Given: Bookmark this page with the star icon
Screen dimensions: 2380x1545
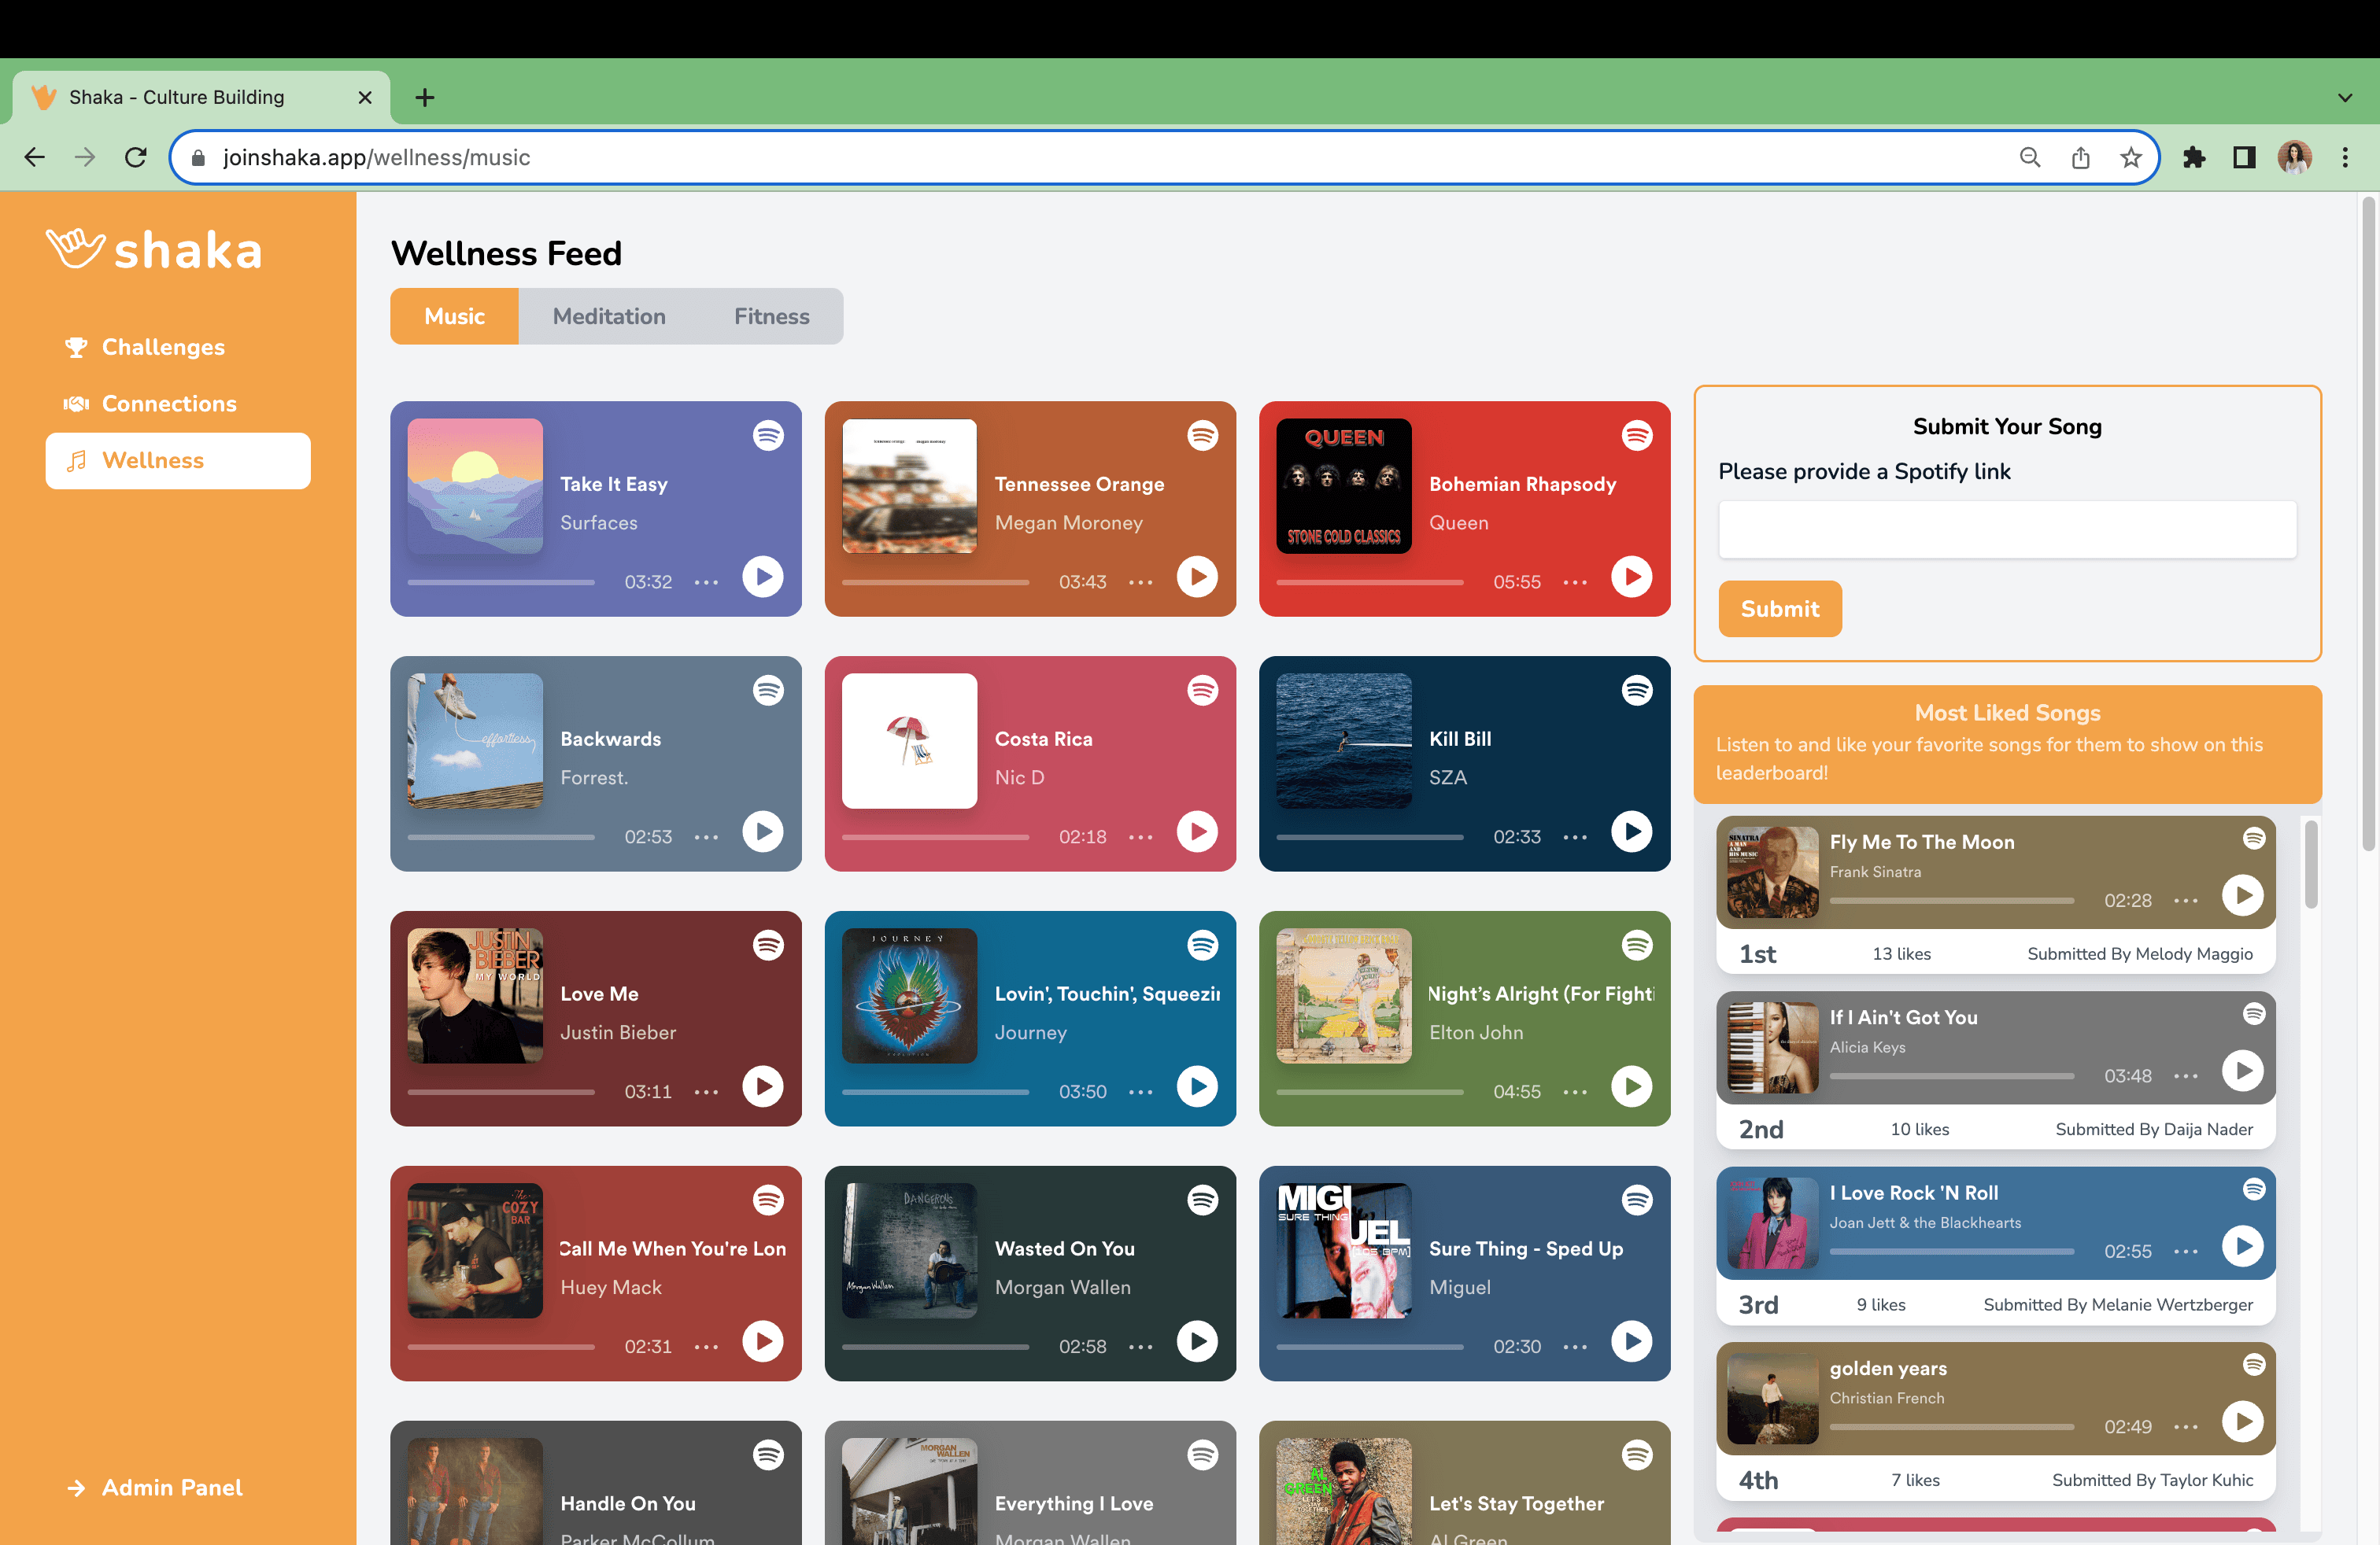Looking at the screenshot, I should pyautogui.click(x=2130, y=158).
